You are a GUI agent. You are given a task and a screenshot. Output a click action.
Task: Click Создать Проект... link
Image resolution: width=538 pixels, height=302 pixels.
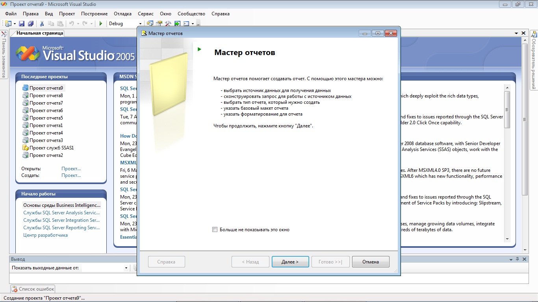(x=71, y=175)
